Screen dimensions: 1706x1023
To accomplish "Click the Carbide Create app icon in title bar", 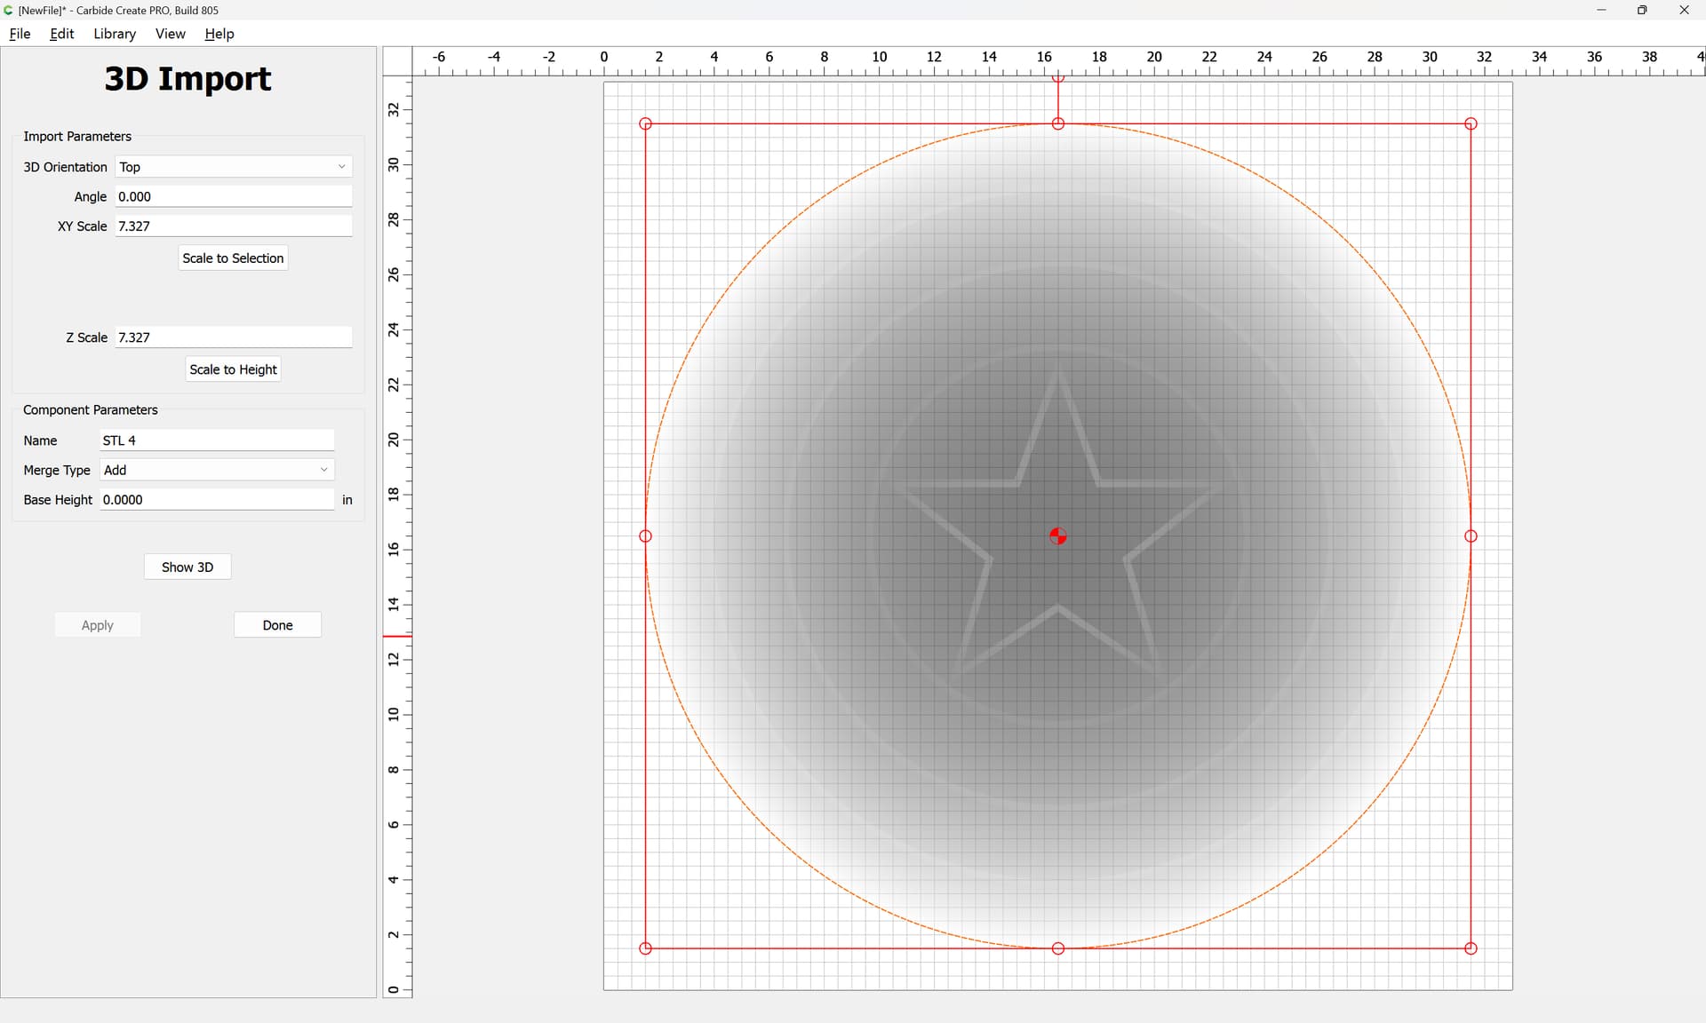I will coord(9,10).
